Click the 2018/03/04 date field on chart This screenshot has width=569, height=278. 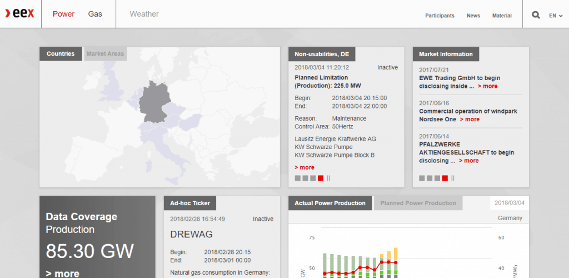[x=510, y=203]
